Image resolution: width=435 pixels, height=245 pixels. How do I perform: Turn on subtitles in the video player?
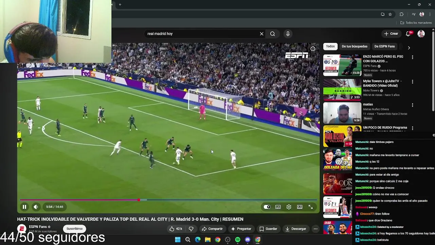pos(278,207)
